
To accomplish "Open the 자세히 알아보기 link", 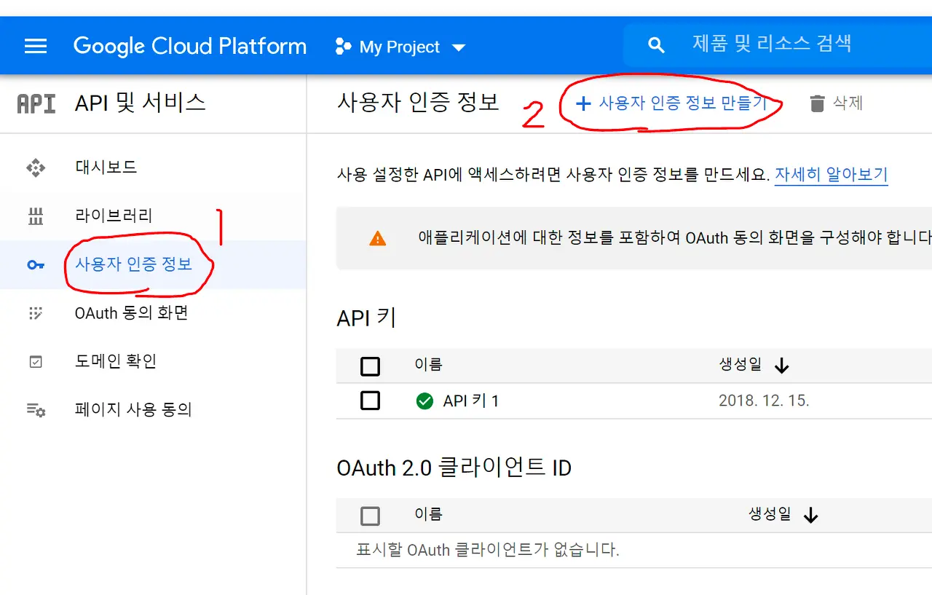I will point(831,175).
